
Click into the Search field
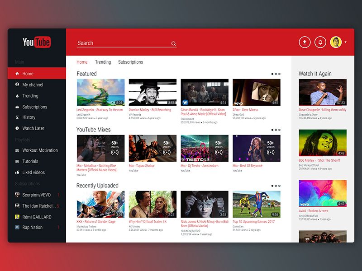coord(122,43)
